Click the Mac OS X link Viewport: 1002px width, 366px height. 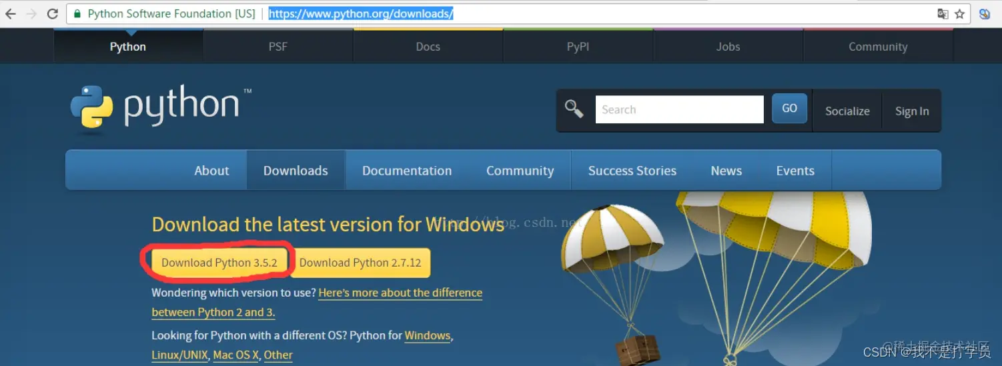(236, 355)
